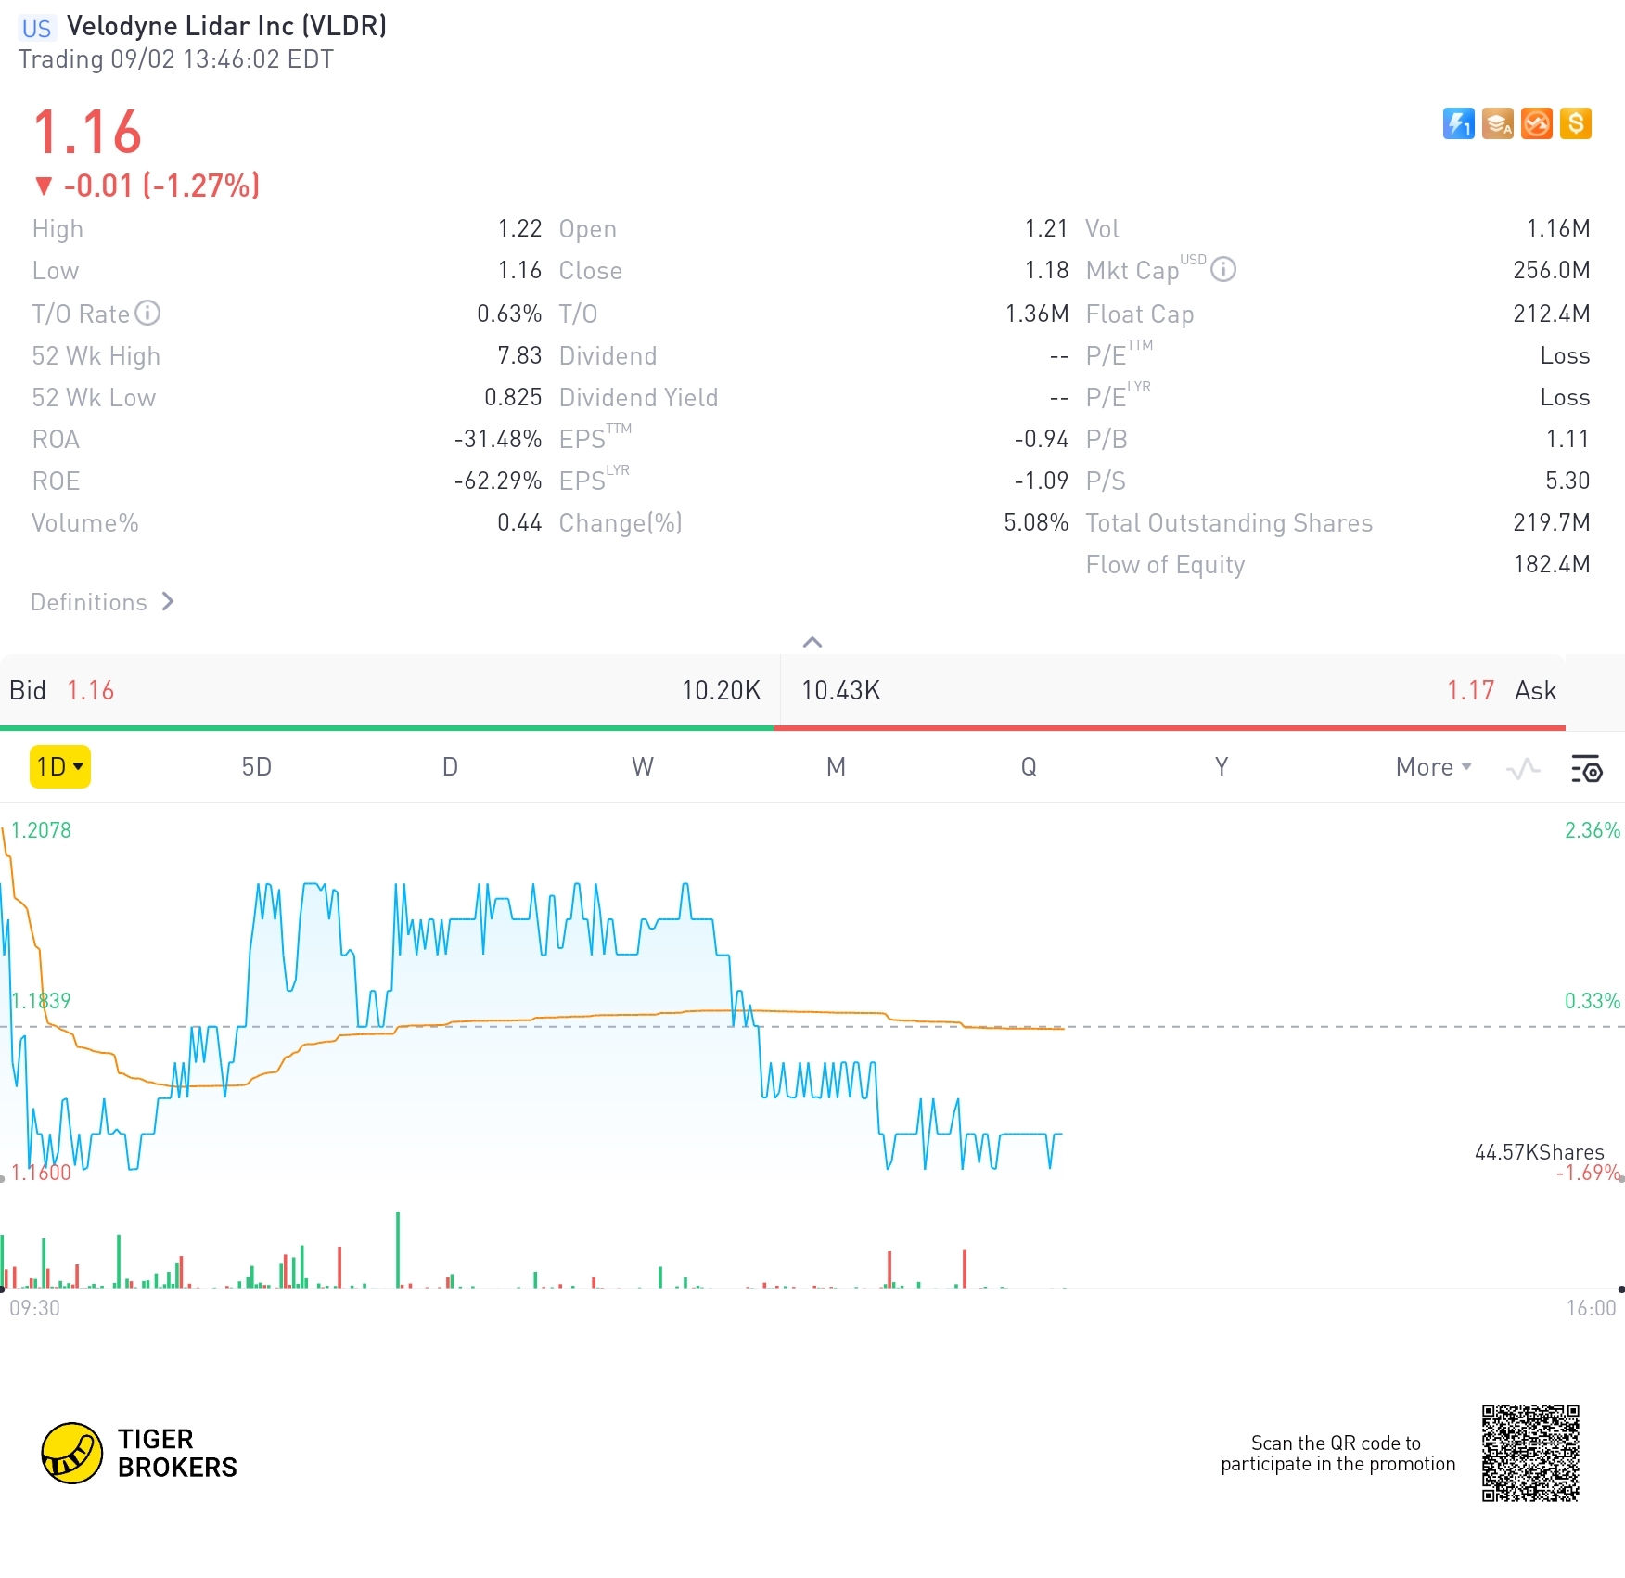Toggle the chart indicator wave icon
The width and height of the screenshot is (1625, 1578).
1523,768
